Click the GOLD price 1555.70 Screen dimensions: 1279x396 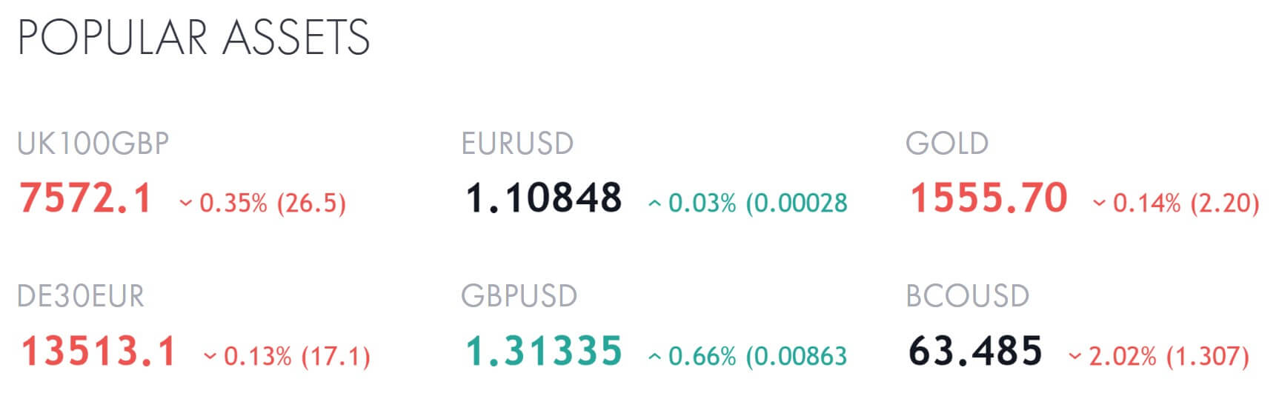989,199
